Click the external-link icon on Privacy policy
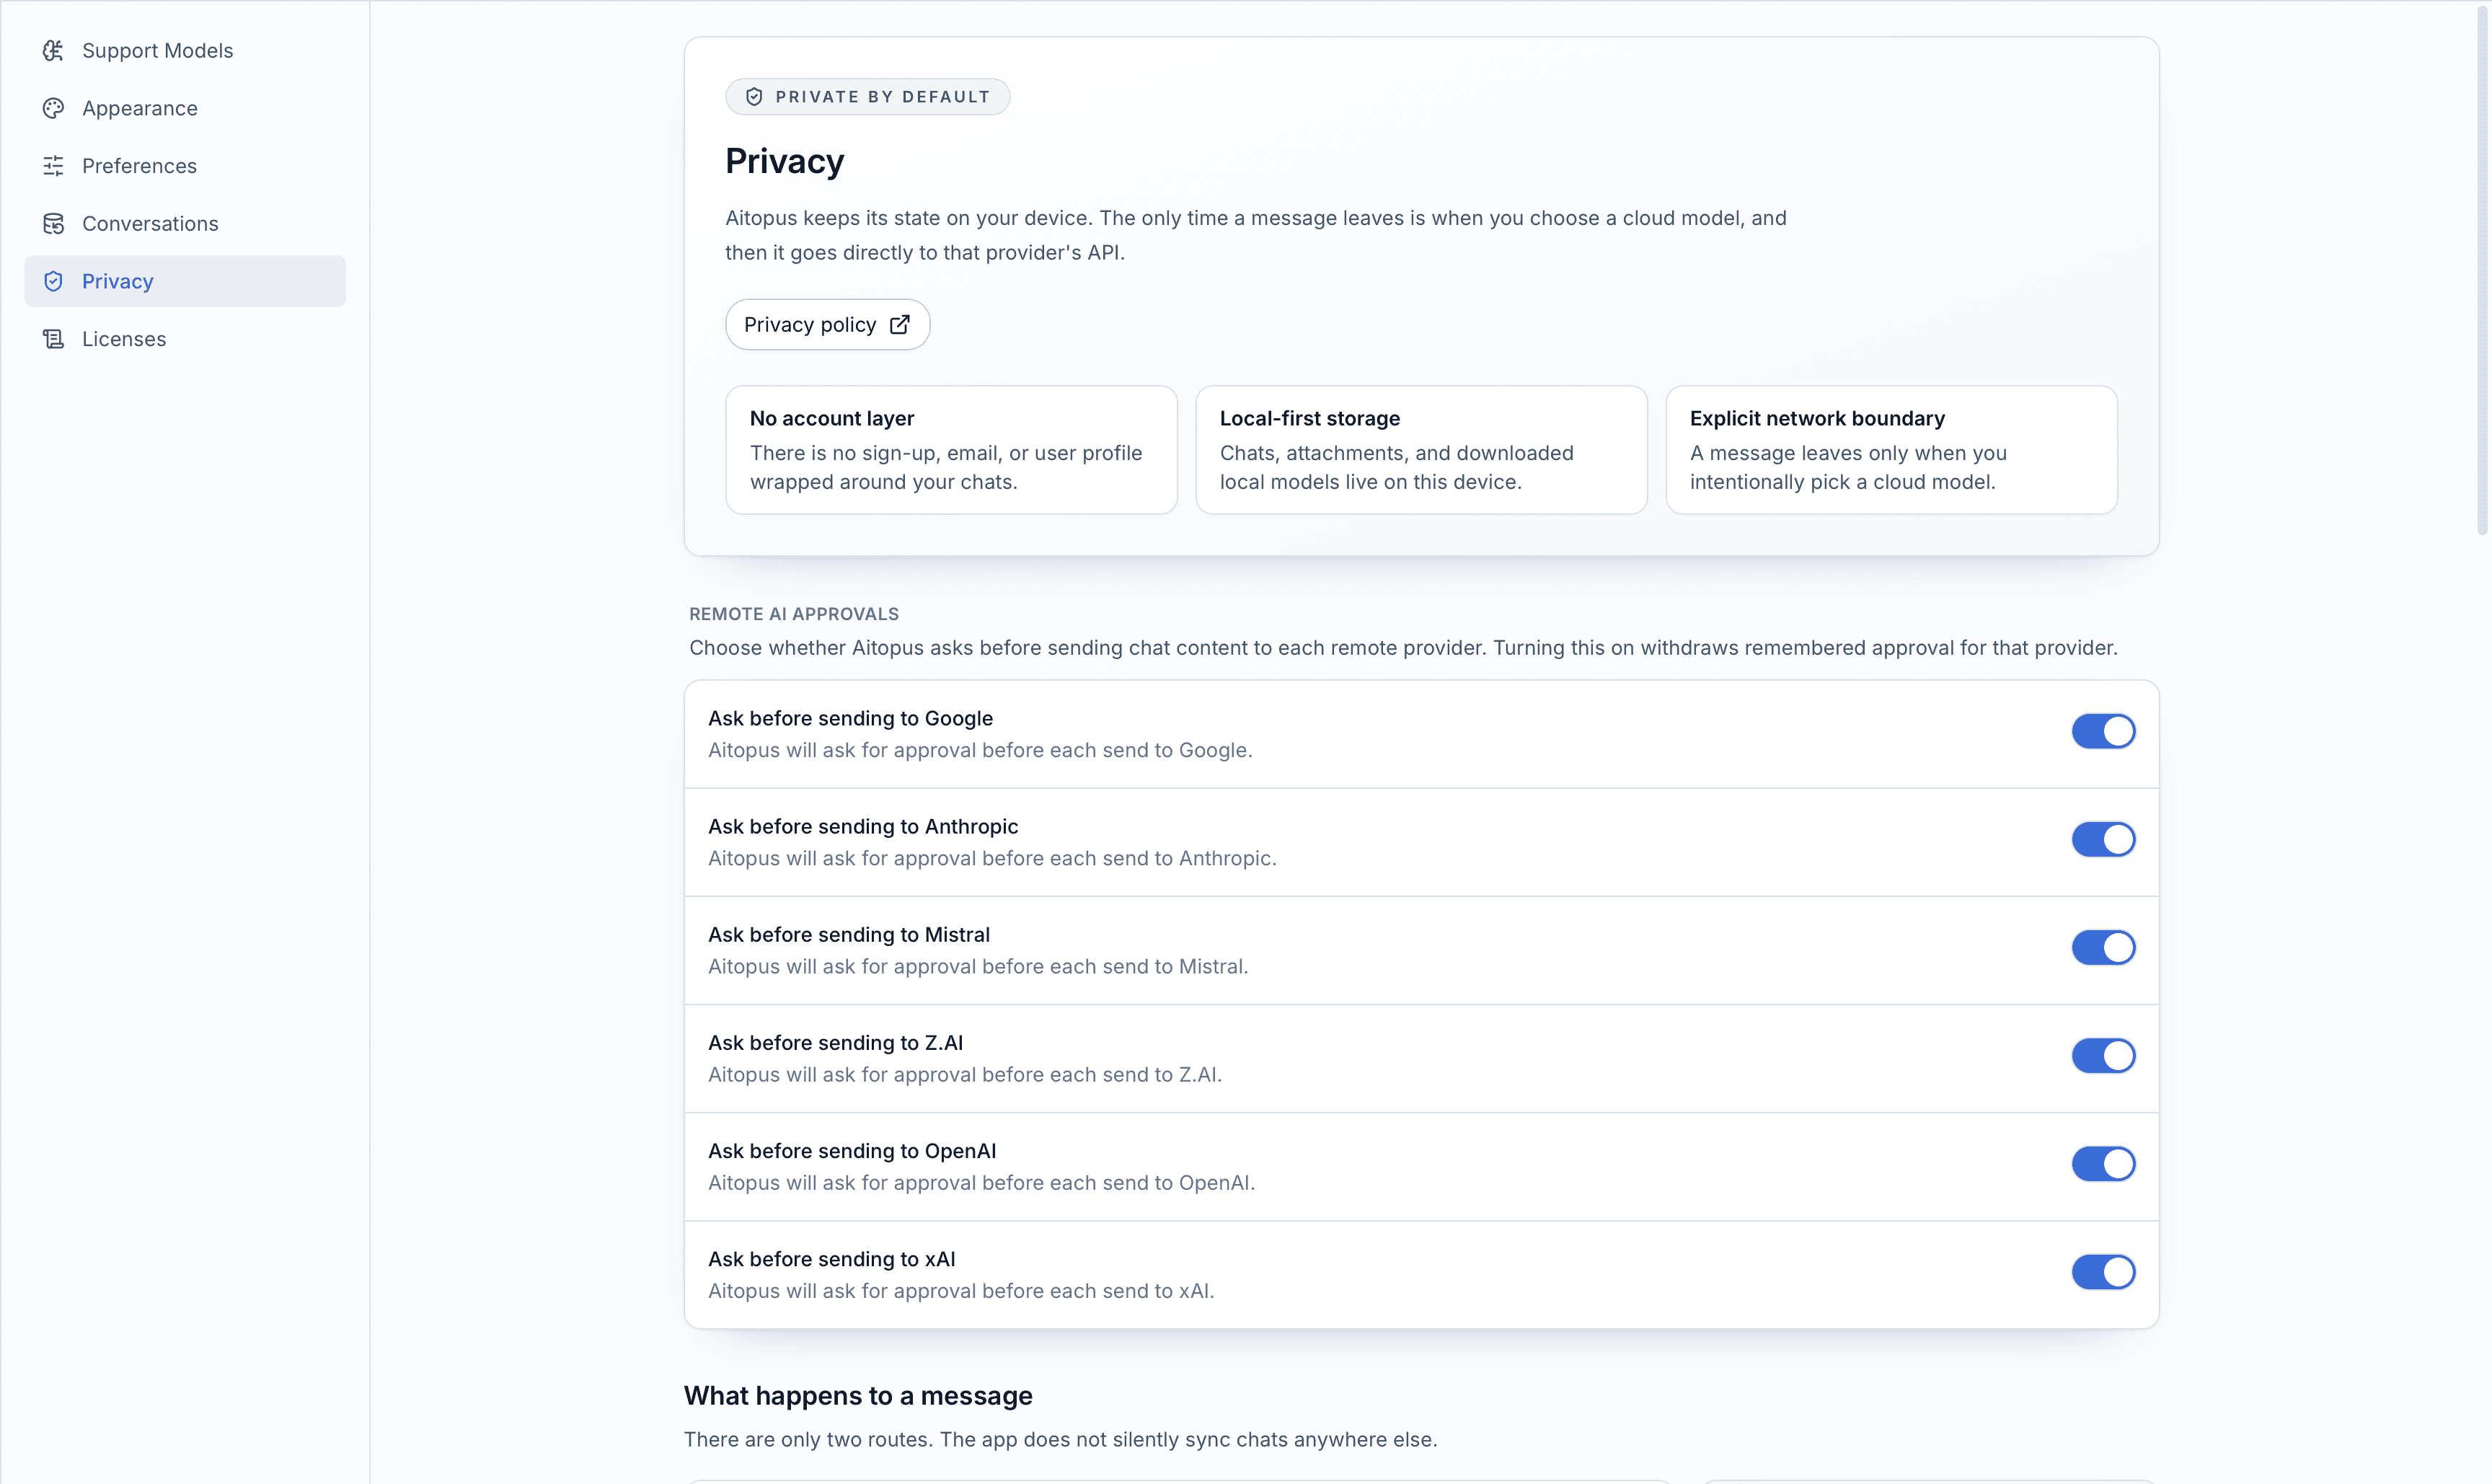The image size is (2492, 1484). pyautogui.click(x=899, y=325)
